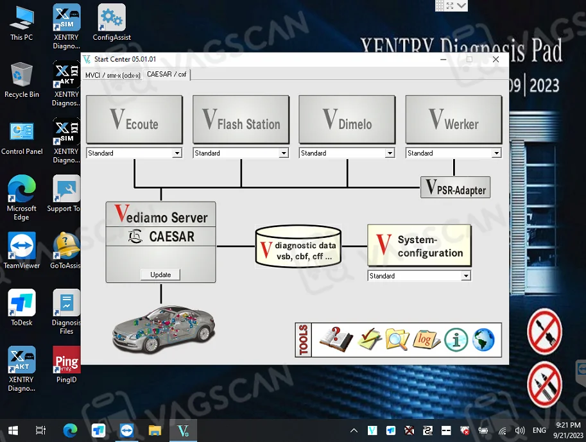Click the green info icon in Tools
The height and width of the screenshot is (442, 586).
coord(456,339)
